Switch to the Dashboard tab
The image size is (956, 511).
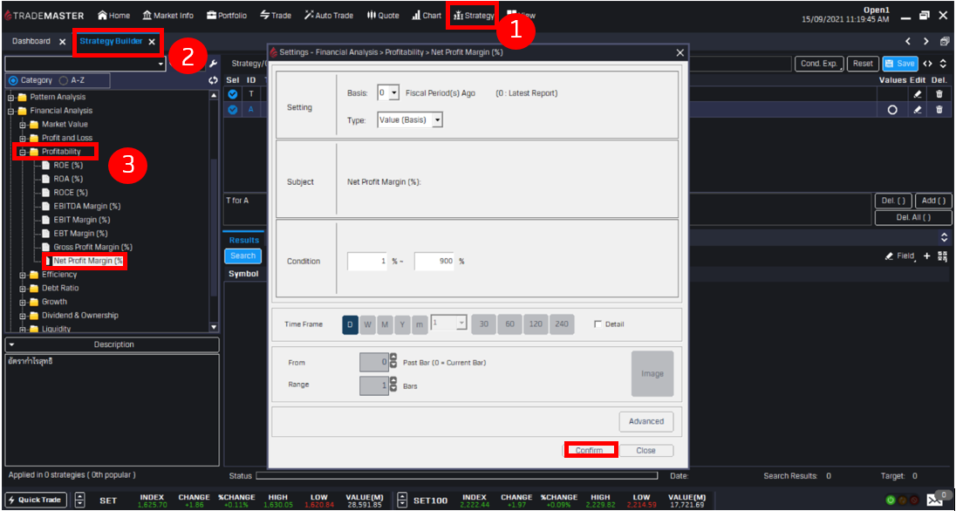[x=31, y=41]
